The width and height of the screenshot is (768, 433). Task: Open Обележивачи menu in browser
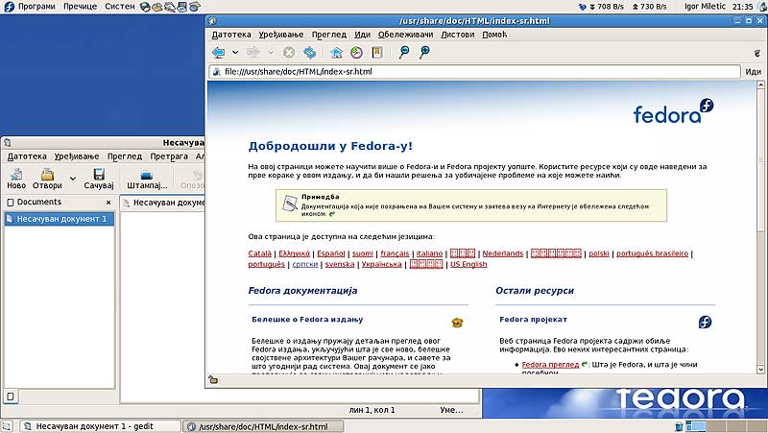coord(405,35)
